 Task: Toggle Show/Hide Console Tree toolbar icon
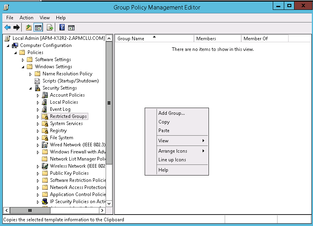tap(38, 28)
